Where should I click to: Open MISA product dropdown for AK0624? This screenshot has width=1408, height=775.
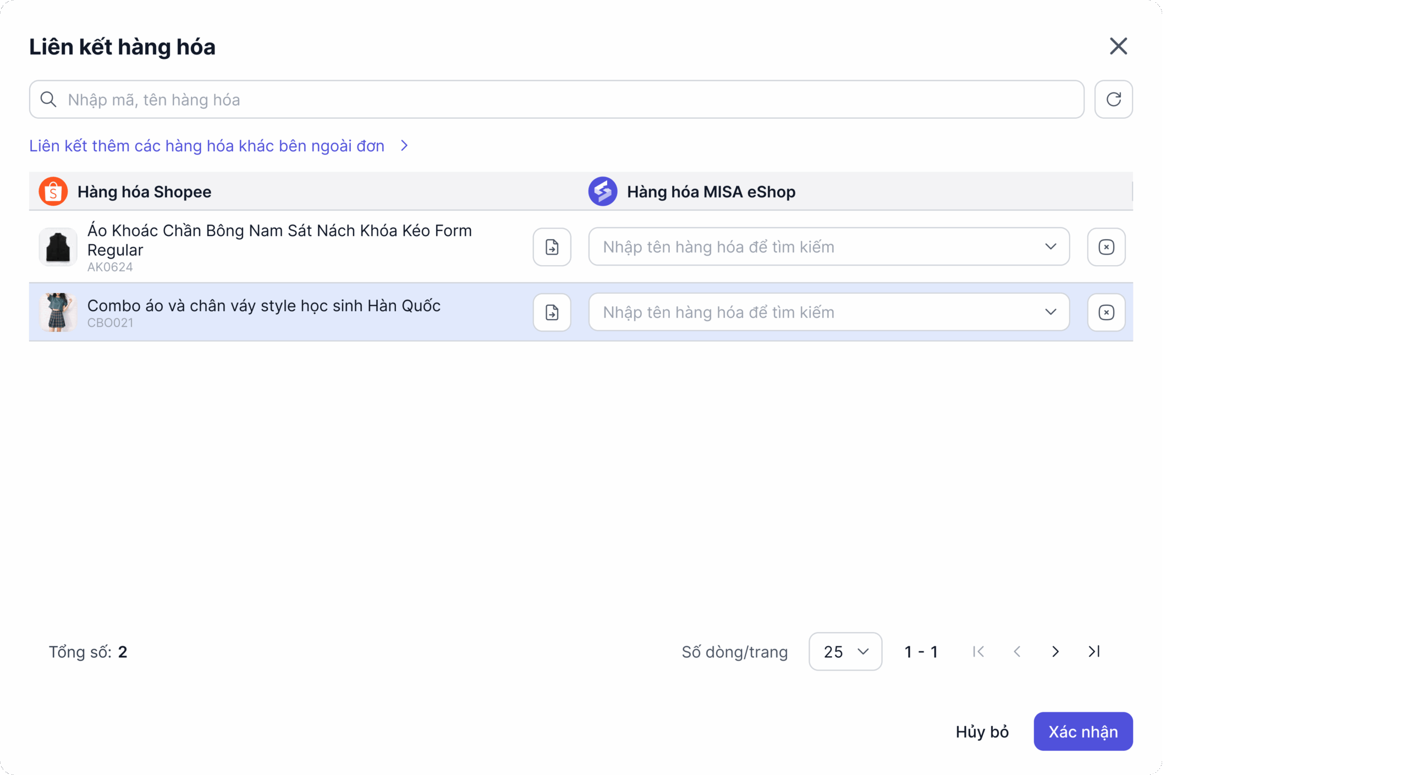pos(829,247)
